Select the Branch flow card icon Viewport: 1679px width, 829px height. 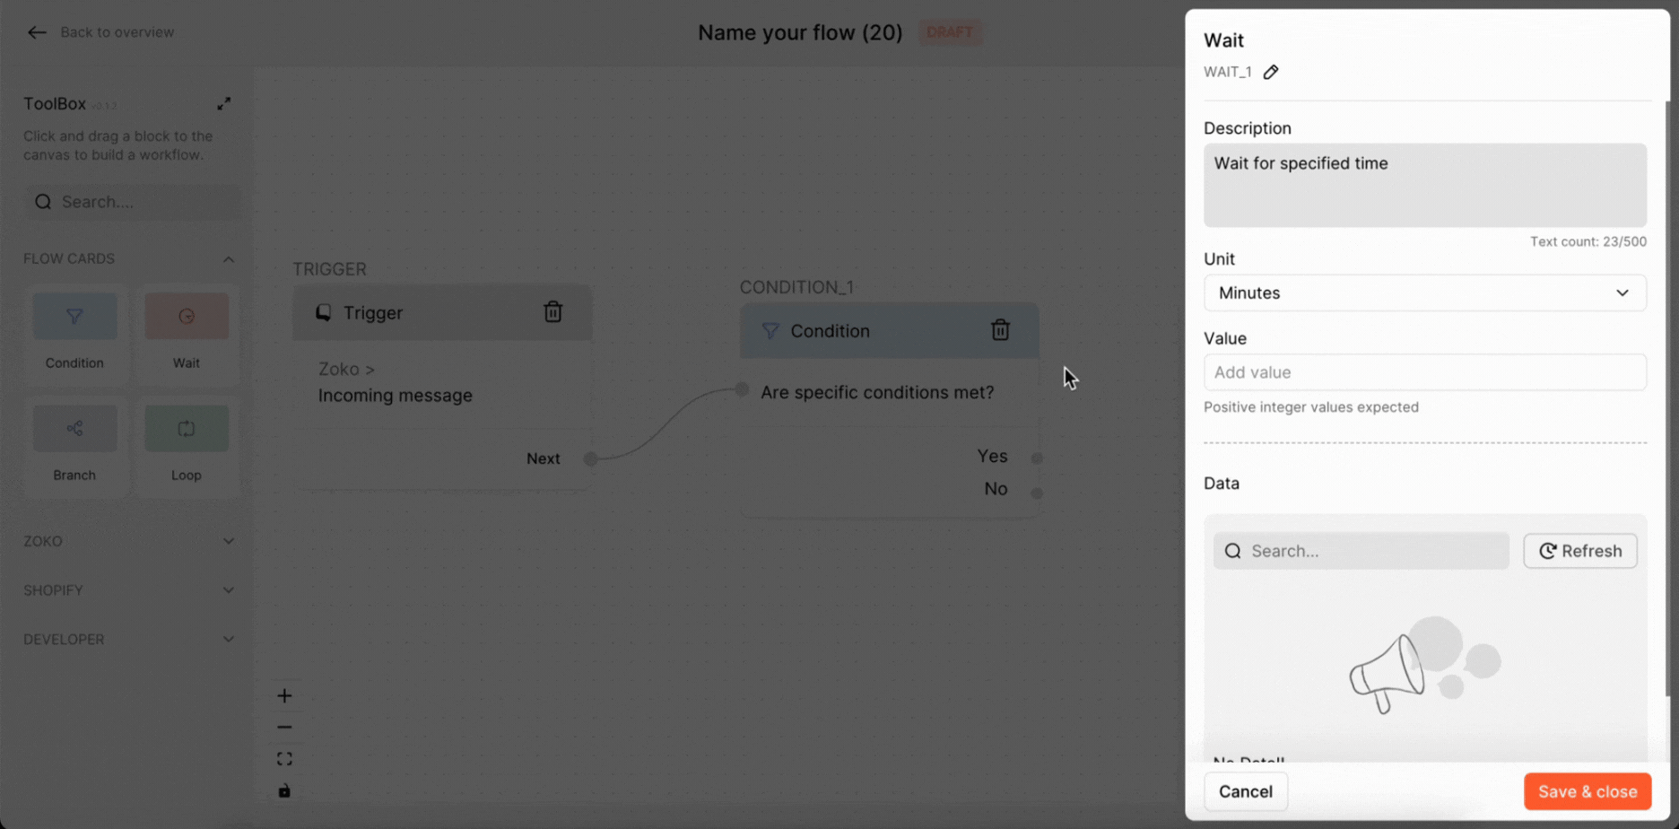pos(74,429)
